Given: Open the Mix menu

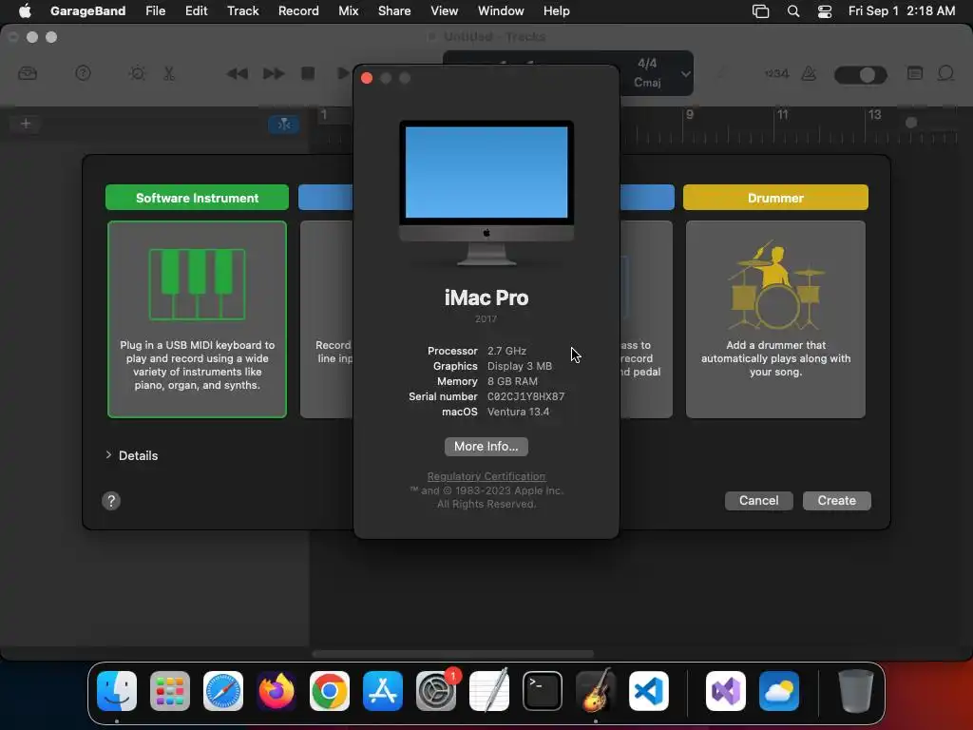Looking at the screenshot, I should coord(348,10).
